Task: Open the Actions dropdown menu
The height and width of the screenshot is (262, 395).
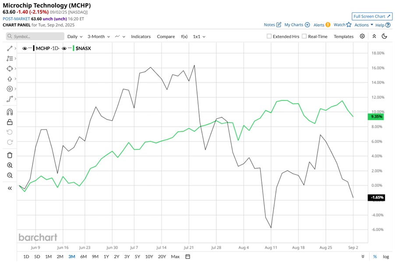Action: [363, 25]
